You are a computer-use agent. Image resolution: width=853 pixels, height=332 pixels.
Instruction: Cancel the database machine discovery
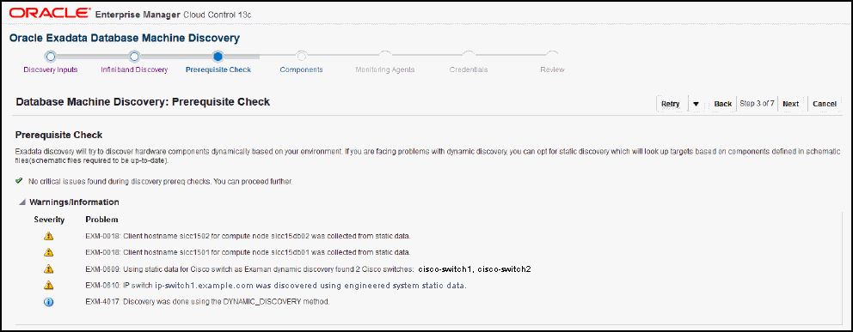point(825,104)
